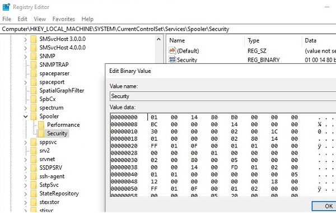
Task: Select the spaceparser folder icon
Action: coord(34,73)
